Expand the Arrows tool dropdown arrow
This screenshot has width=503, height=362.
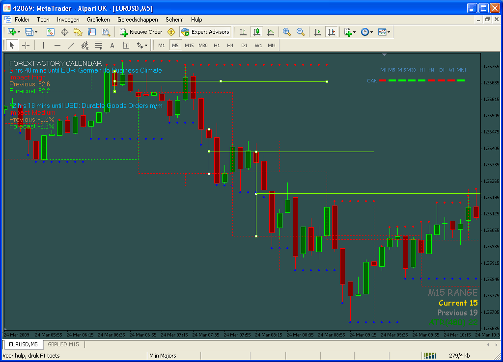(x=146, y=46)
